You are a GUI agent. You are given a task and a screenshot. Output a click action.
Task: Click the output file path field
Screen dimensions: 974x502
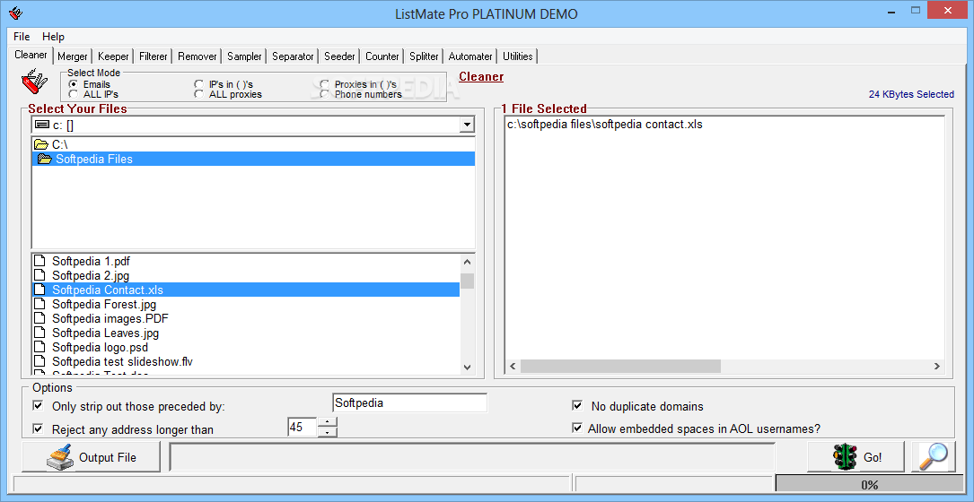tap(472, 457)
